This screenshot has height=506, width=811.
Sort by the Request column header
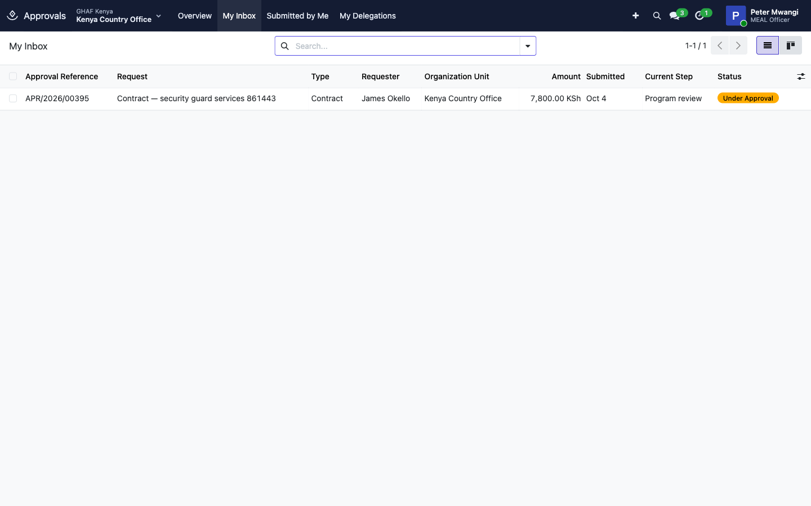pos(132,76)
